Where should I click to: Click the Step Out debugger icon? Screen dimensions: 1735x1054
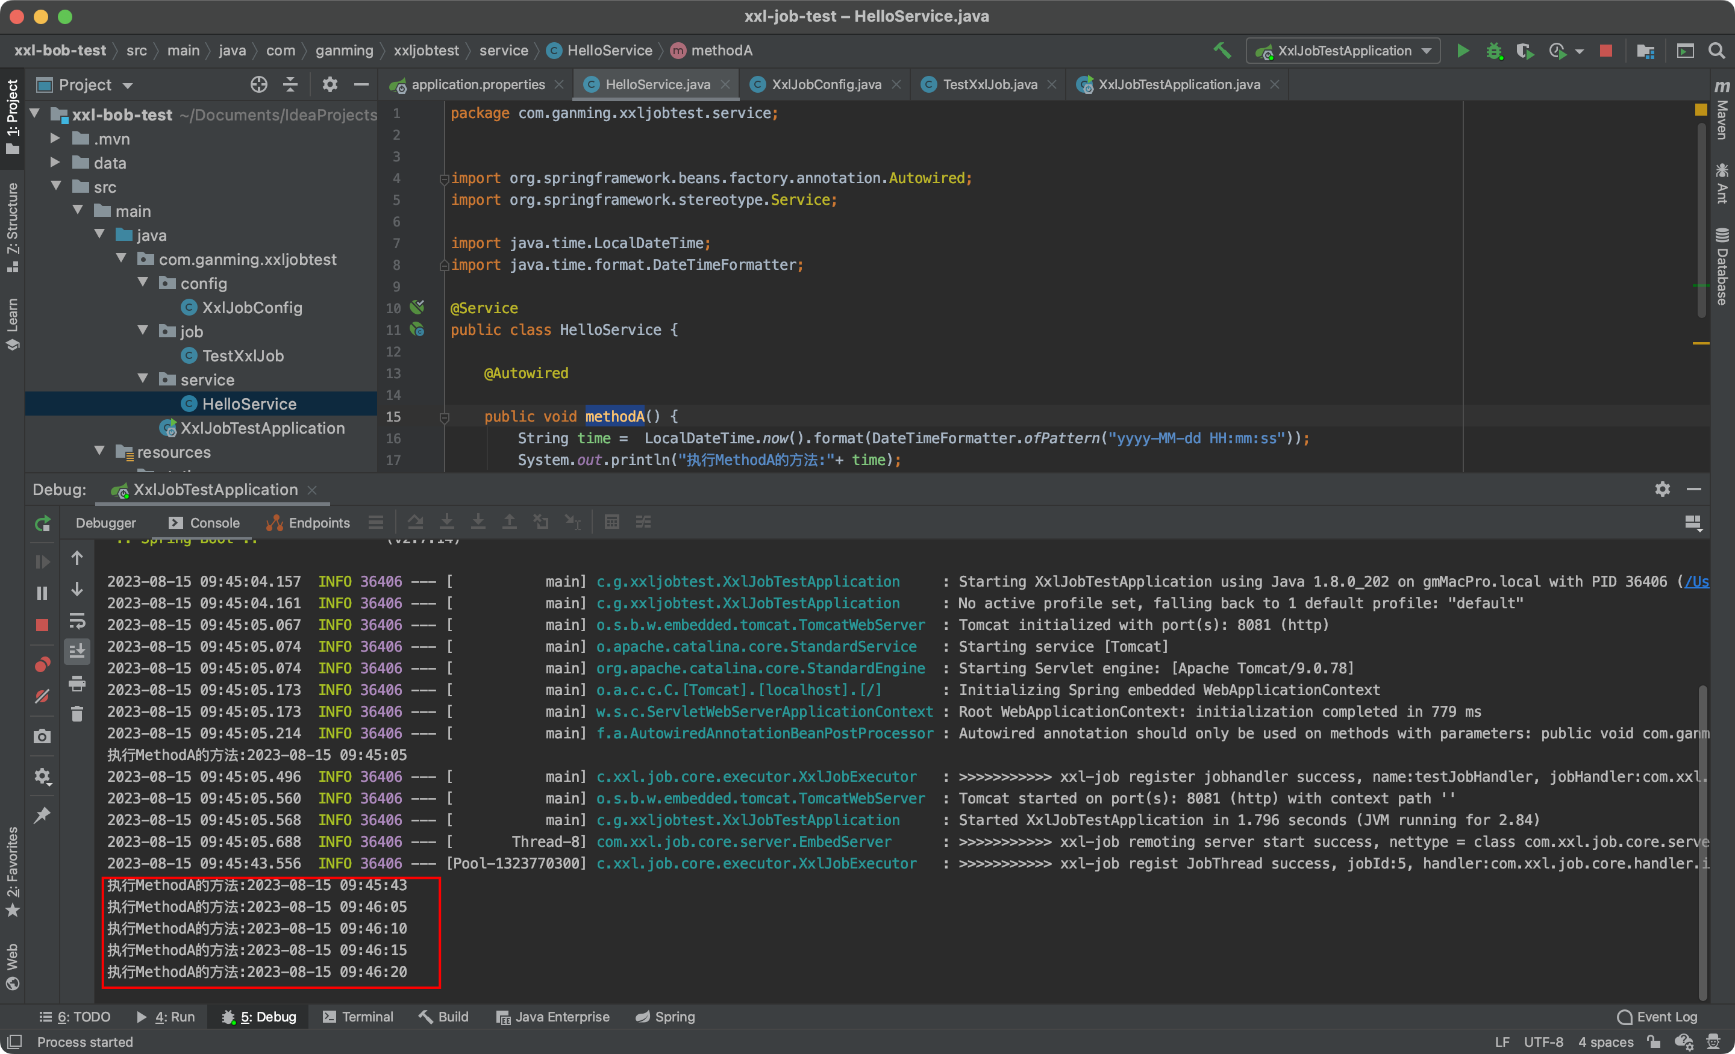coord(509,522)
